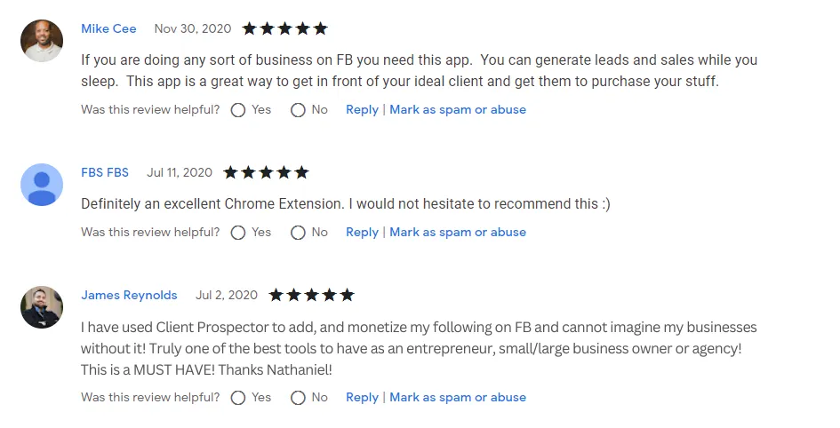The width and height of the screenshot is (840, 428).
Task: Mark Mike Cee's review as spam or abuse
Action: (x=458, y=110)
